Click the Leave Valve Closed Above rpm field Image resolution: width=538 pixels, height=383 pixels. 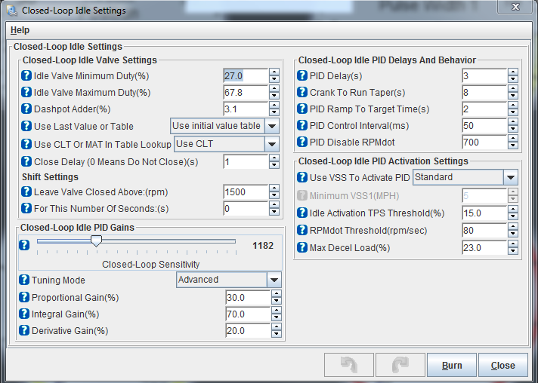click(x=246, y=191)
